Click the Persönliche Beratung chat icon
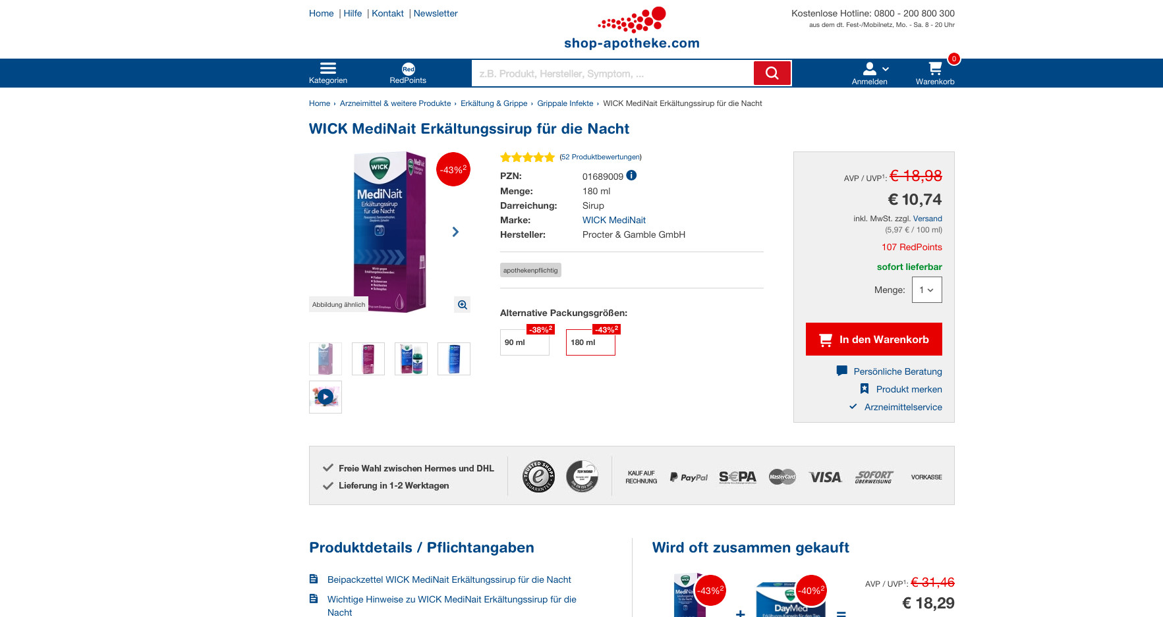This screenshot has height=617, width=1163. click(841, 371)
